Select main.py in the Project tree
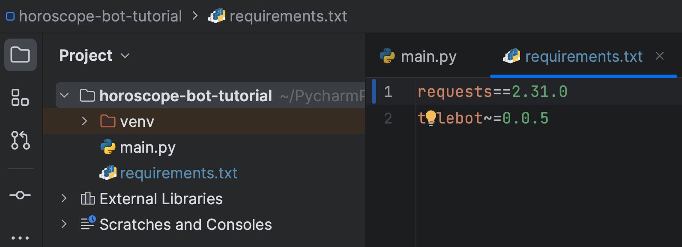Image resolution: width=682 pixels, height=247 pixels. pyautogui.click(x=148, y=147)
